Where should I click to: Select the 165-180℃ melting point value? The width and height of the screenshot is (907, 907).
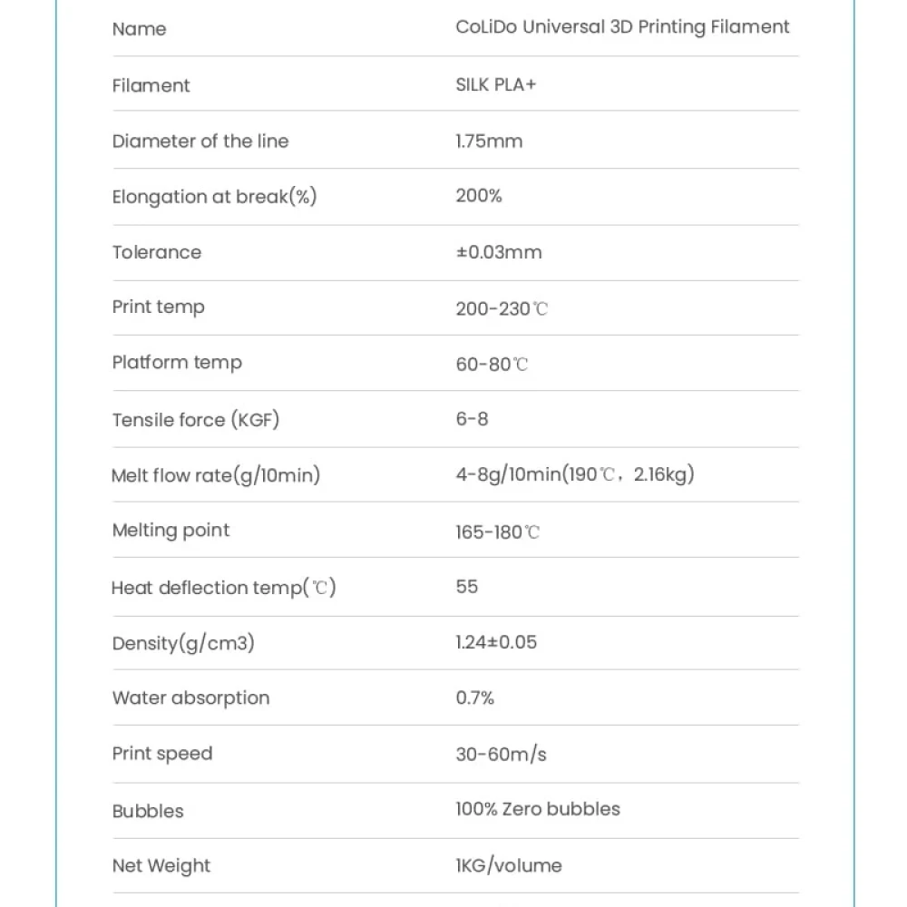[497, 532]
